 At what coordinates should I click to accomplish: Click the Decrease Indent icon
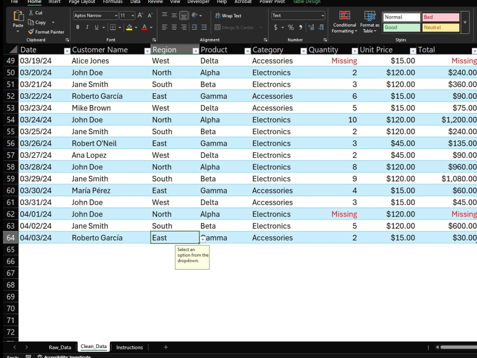click(x=195, y=27)
